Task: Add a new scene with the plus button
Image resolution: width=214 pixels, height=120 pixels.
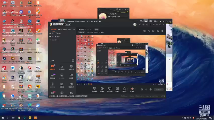Action: 74,29
